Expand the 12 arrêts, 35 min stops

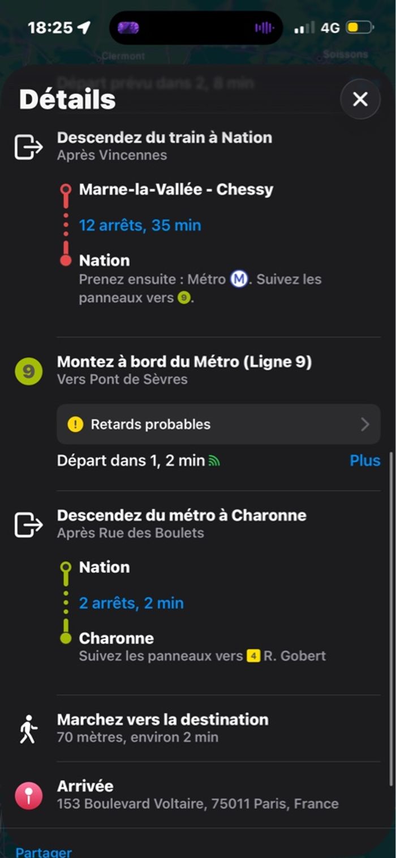[140, 225]
